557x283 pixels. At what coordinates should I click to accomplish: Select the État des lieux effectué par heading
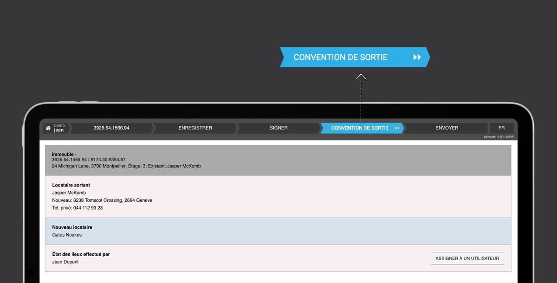point(81,254)
